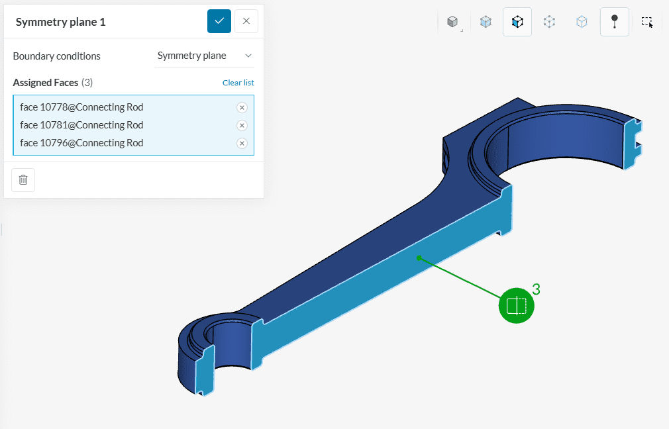Enable the box selection tool
This screenshot has height=429, width=669.
click(647, 22)
